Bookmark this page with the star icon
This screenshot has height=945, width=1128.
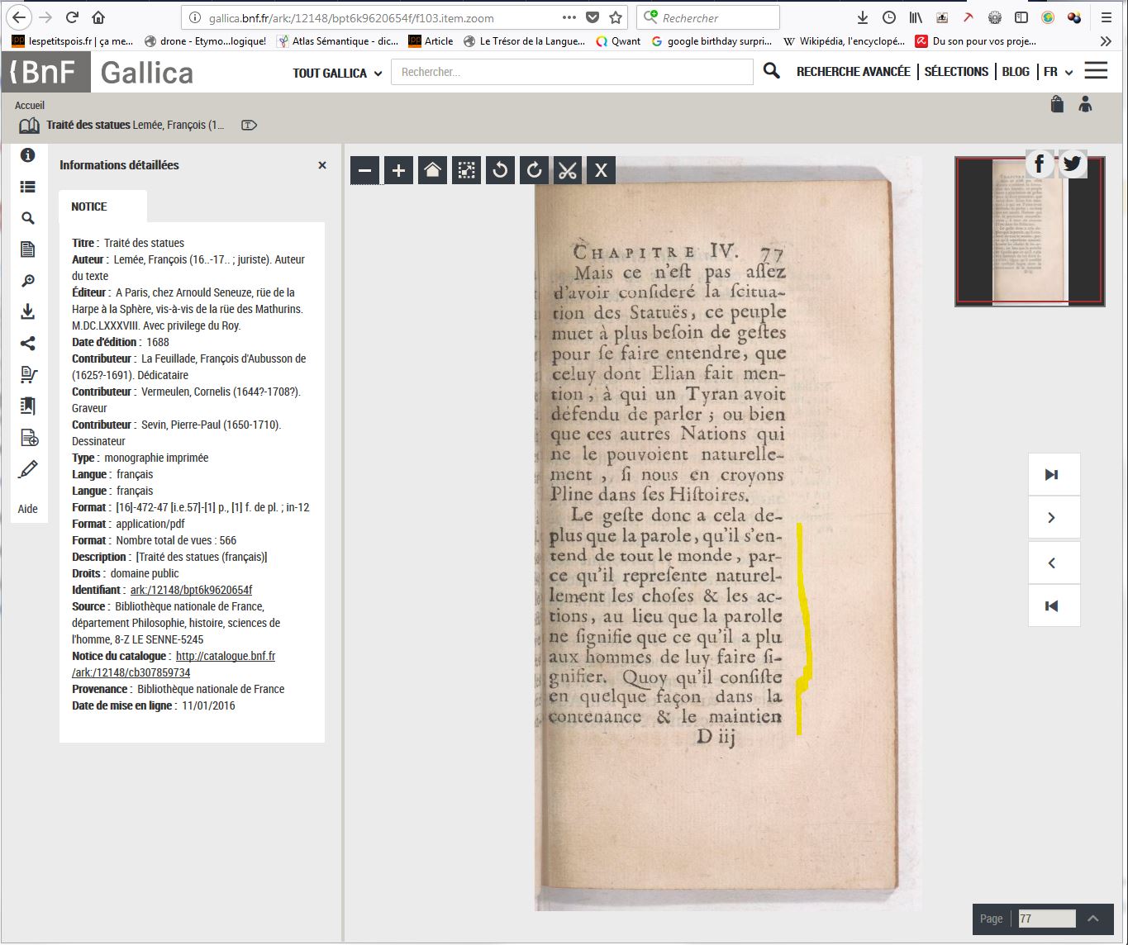tap(616, 17)
